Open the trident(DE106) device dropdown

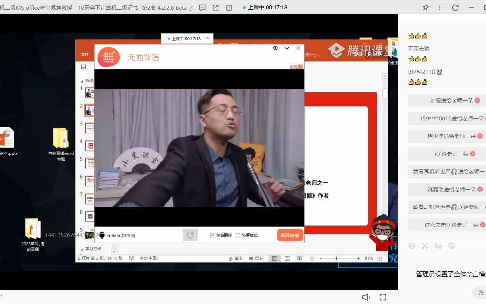tap(140, 236)
